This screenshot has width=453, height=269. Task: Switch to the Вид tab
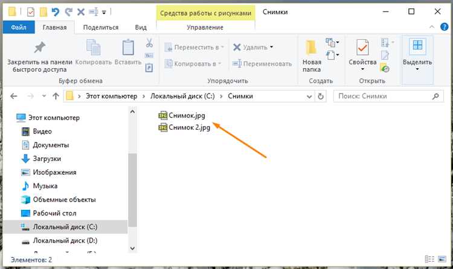141,27
